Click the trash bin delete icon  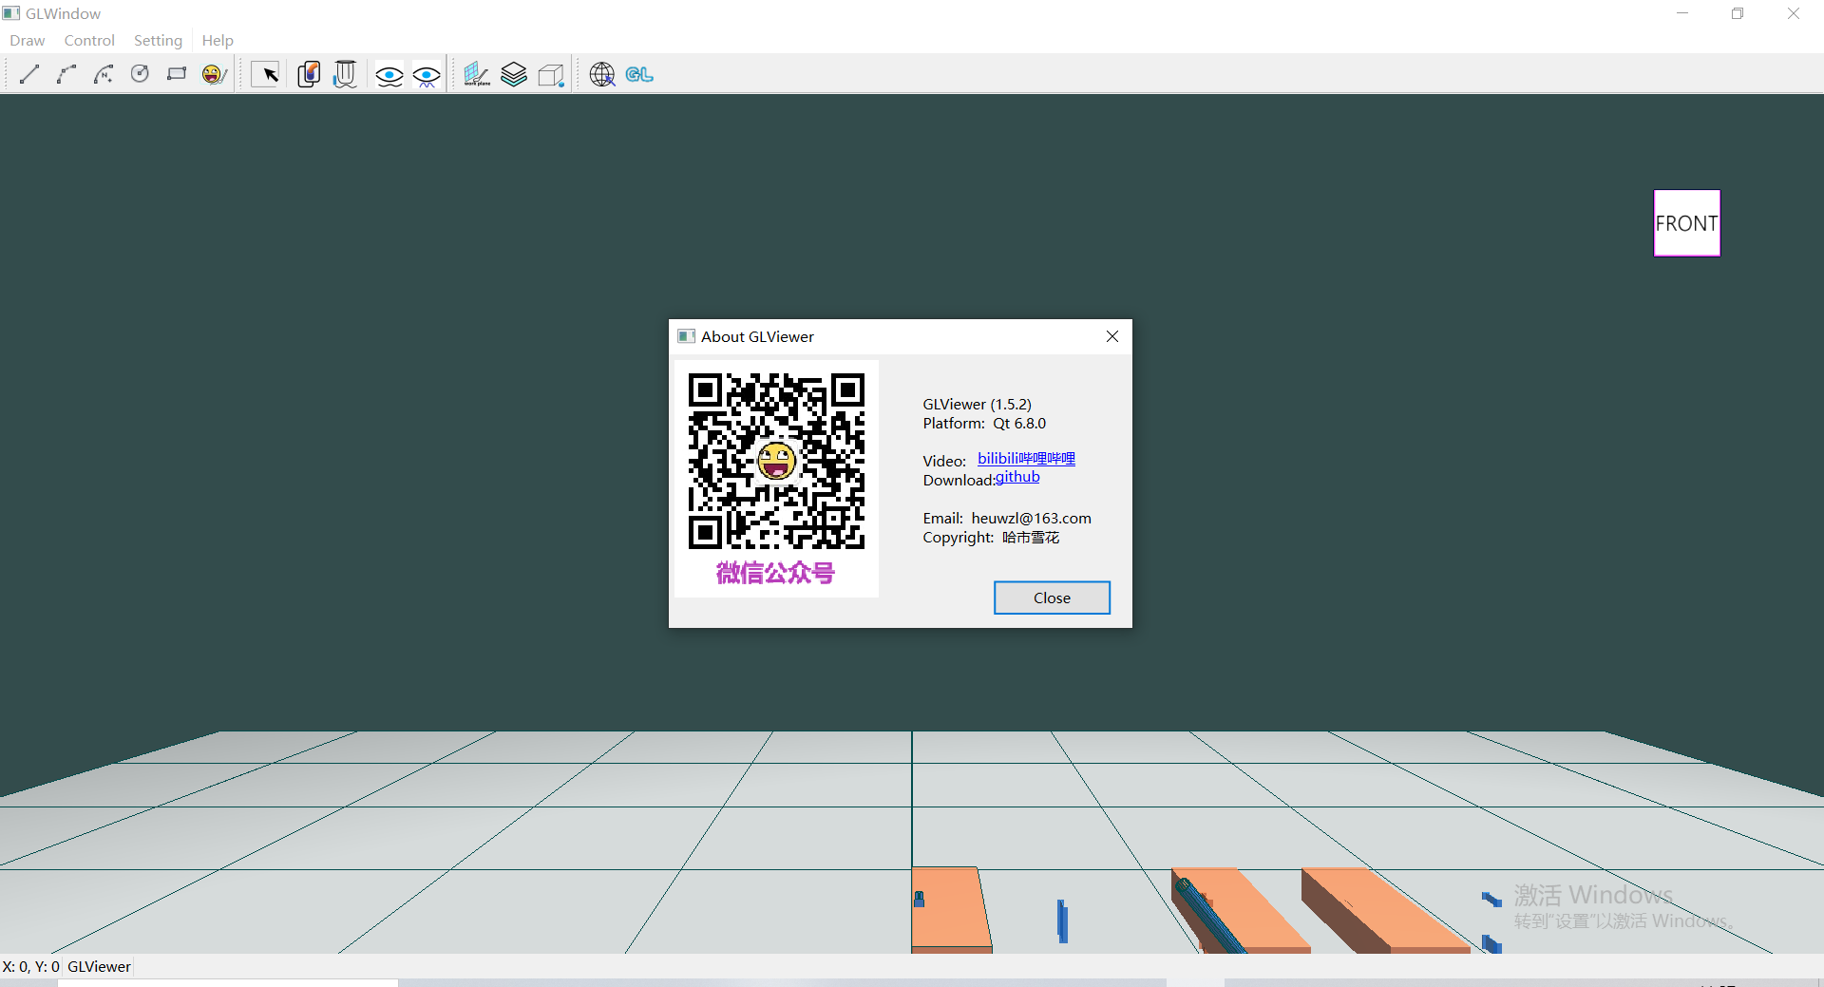click(346, 74)
